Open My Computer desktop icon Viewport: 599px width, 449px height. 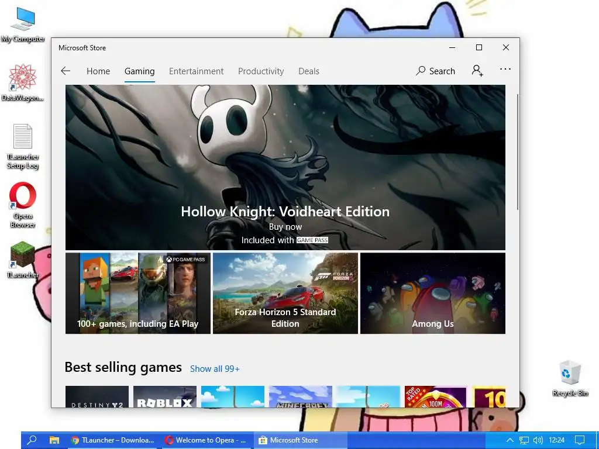coord(23,25)
